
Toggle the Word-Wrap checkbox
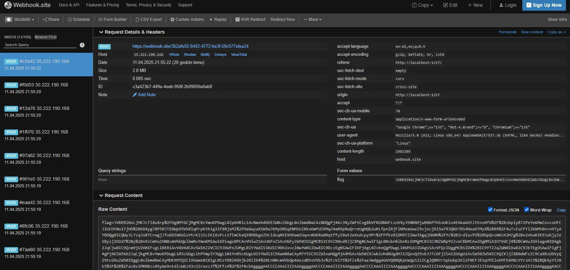(x=527, y=210)
